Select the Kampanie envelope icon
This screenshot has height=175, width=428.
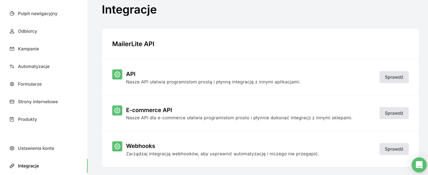tap(12, 49)
